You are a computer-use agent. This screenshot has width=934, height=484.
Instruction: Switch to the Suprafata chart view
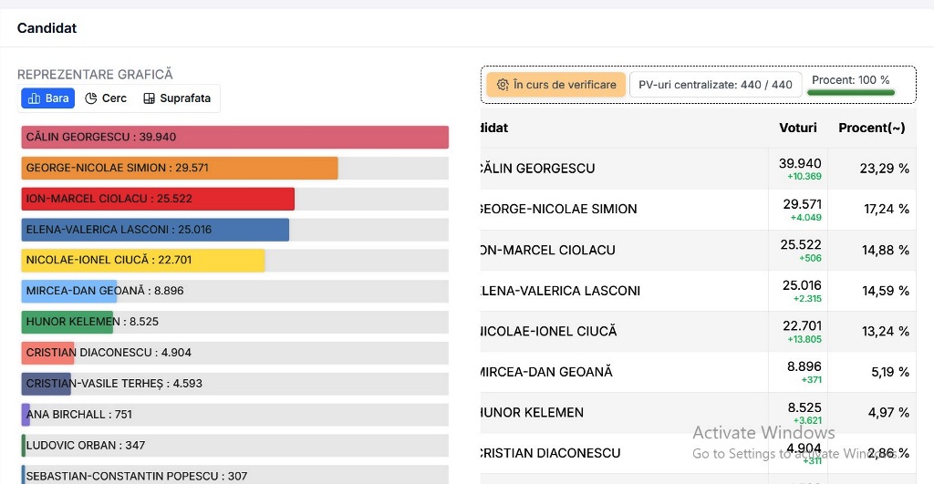(177, 98)
